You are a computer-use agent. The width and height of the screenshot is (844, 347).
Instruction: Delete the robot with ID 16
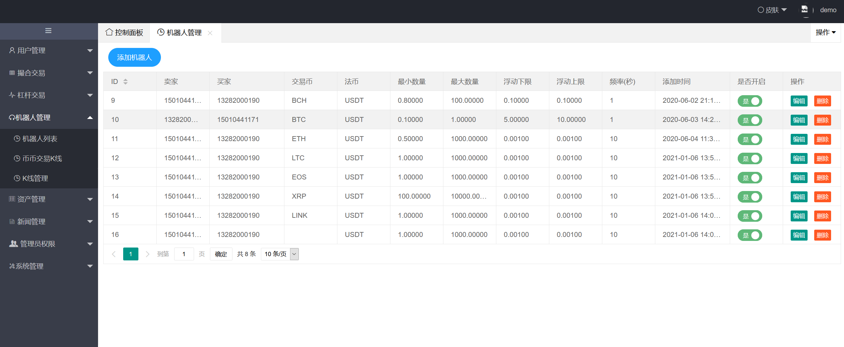(x=822, y=235)
